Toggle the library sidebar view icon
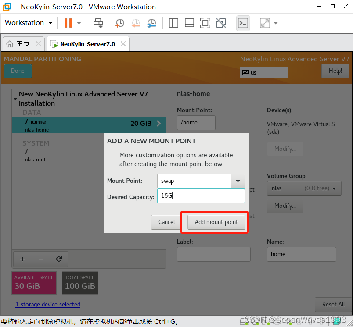The width and height of the screenshot is (353, 327). click(173, 23)
